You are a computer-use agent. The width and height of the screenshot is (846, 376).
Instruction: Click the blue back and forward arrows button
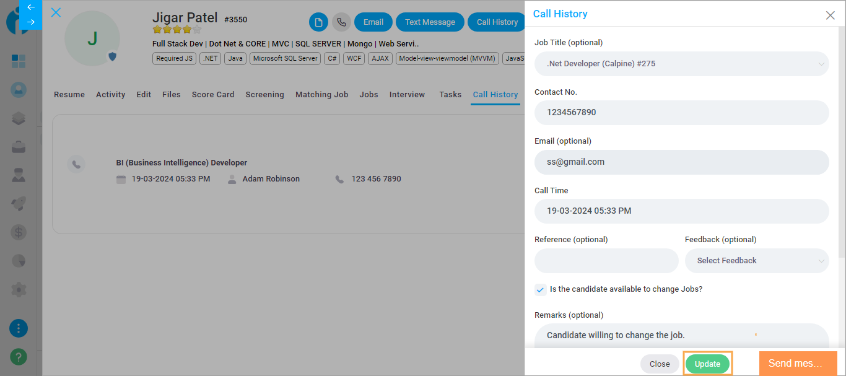[31, 15]
